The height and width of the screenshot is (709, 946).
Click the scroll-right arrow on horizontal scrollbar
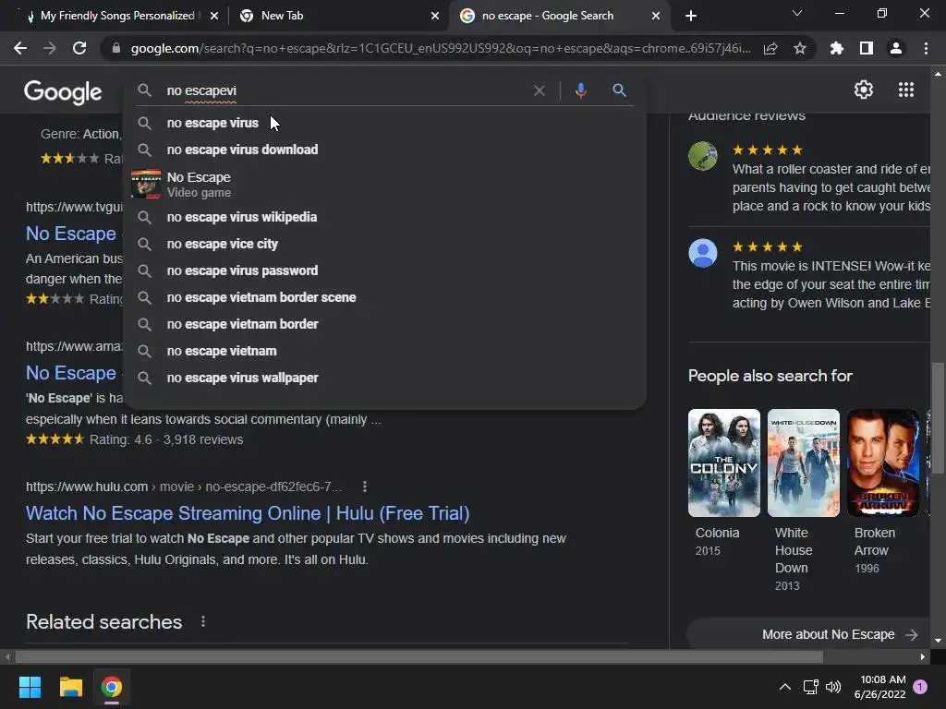pos(923,657)
